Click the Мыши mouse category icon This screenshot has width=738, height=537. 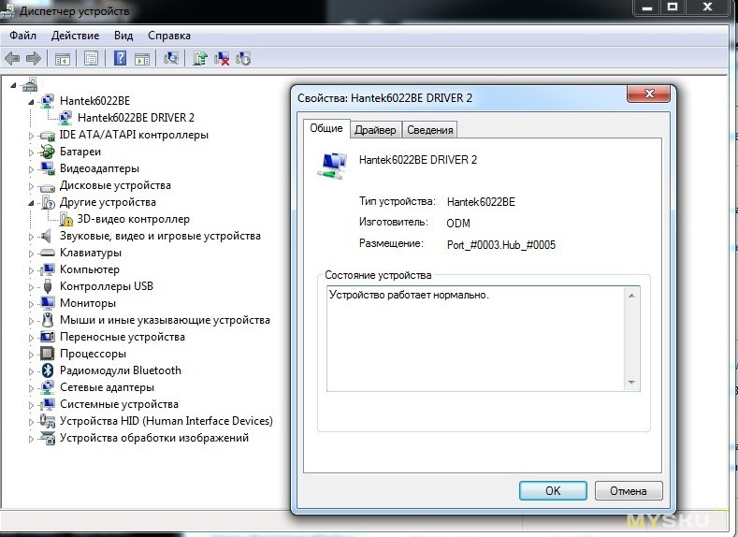tap(48, 320)
